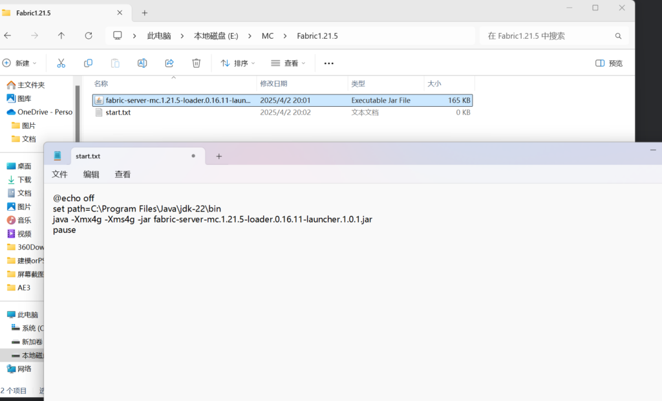This screenshot has height=401, width=662.
Task: Select 此电脑 in navigation tree
Action: pyautogui.click(x=23, y=315)
